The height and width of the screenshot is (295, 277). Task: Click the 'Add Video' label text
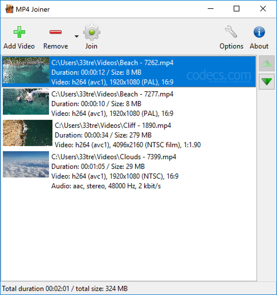tap(19, 46)
